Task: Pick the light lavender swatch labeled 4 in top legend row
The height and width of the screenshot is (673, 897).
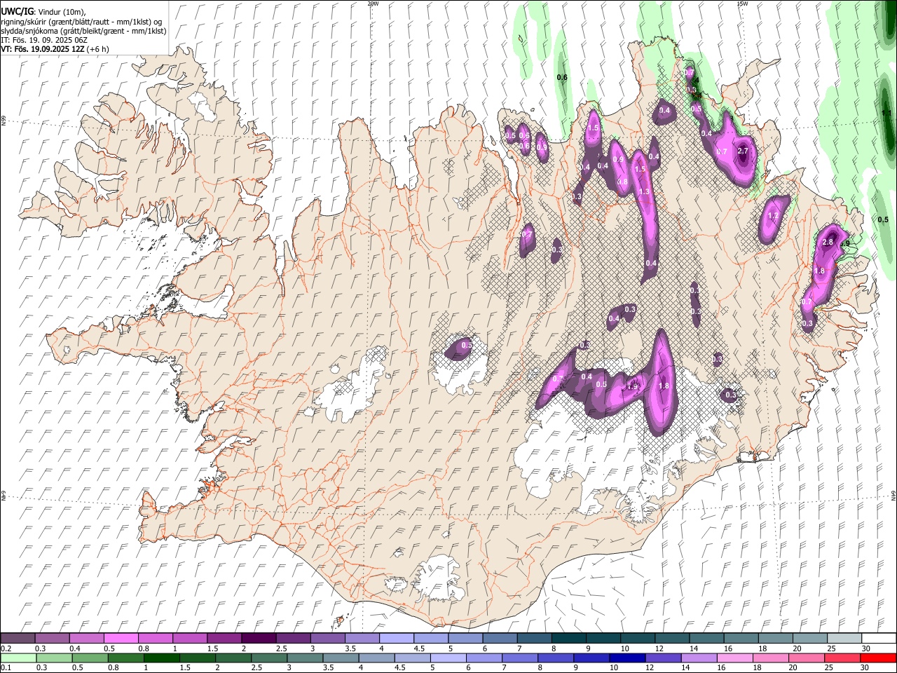Action: click(396, 638)
